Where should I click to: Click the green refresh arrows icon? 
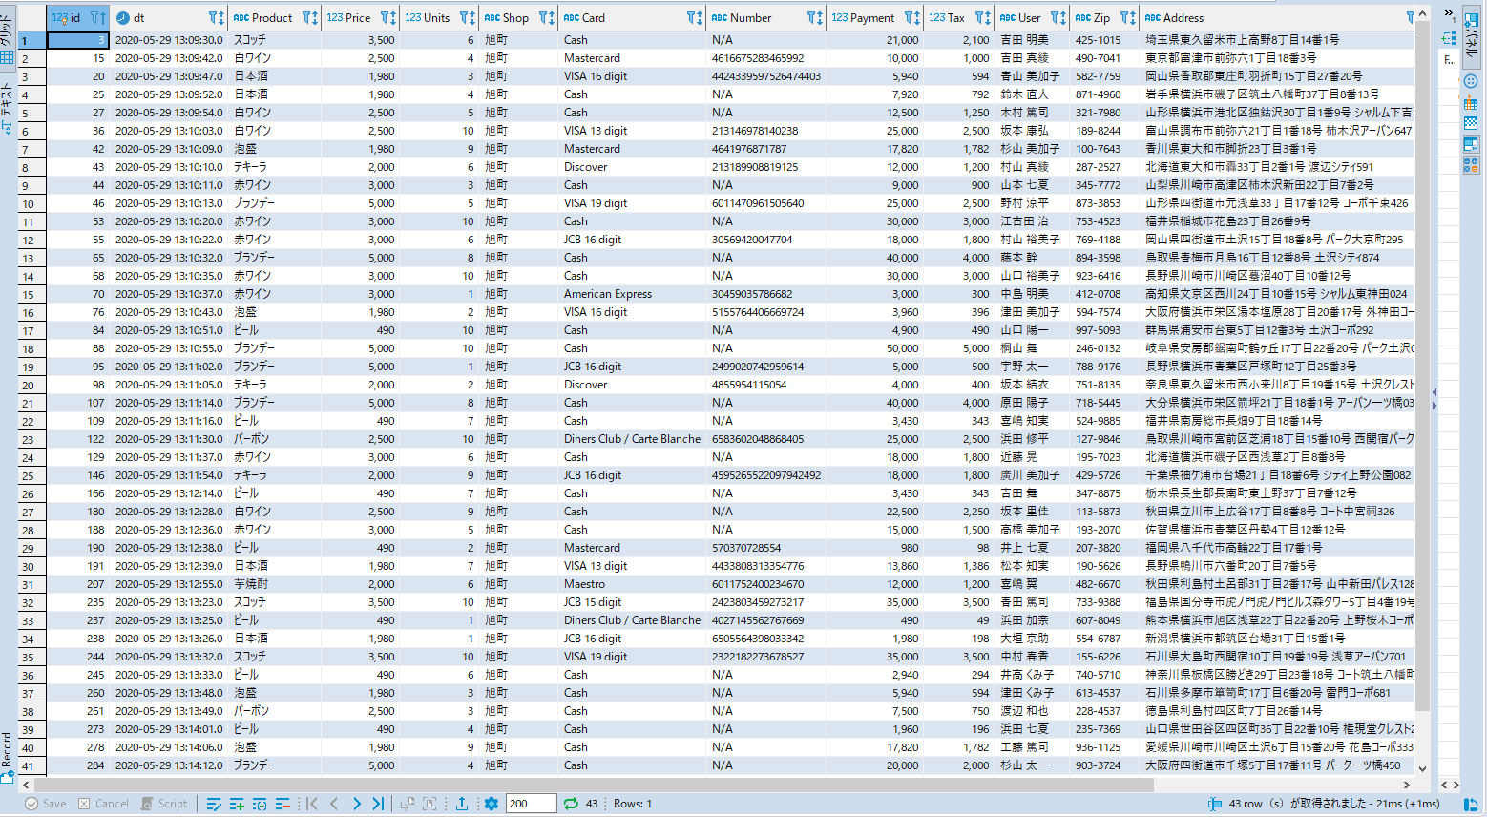pyautogui.click(x=571, y=804)
